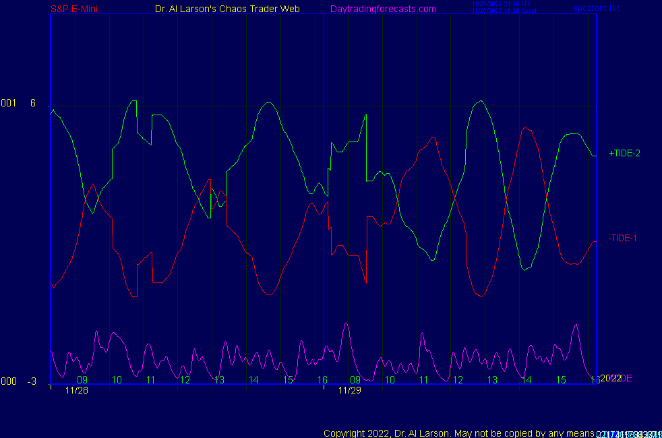Click the 13 hour tick on the second day
The image size is (662, 438).
click(492, 380)
